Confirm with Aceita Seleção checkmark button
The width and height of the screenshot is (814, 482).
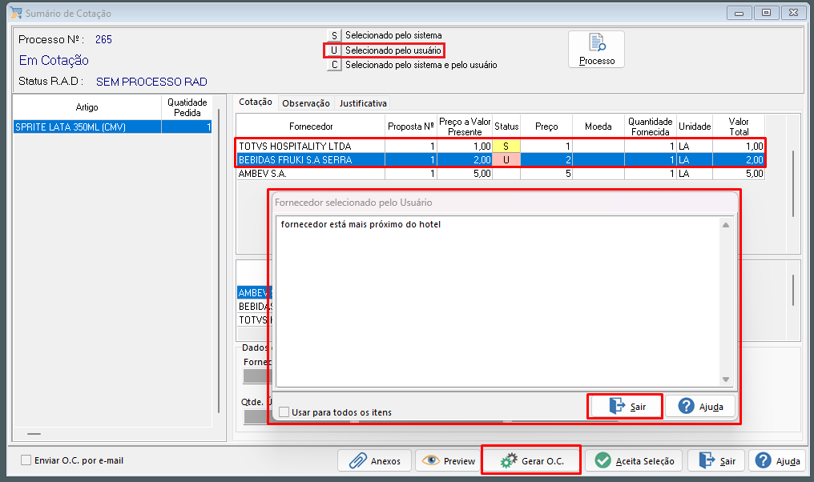click(x=634, y=460)
